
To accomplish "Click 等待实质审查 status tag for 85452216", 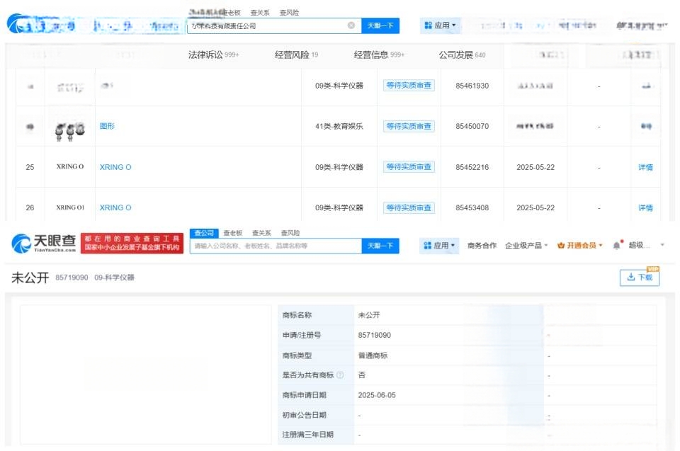I will 409,167.
